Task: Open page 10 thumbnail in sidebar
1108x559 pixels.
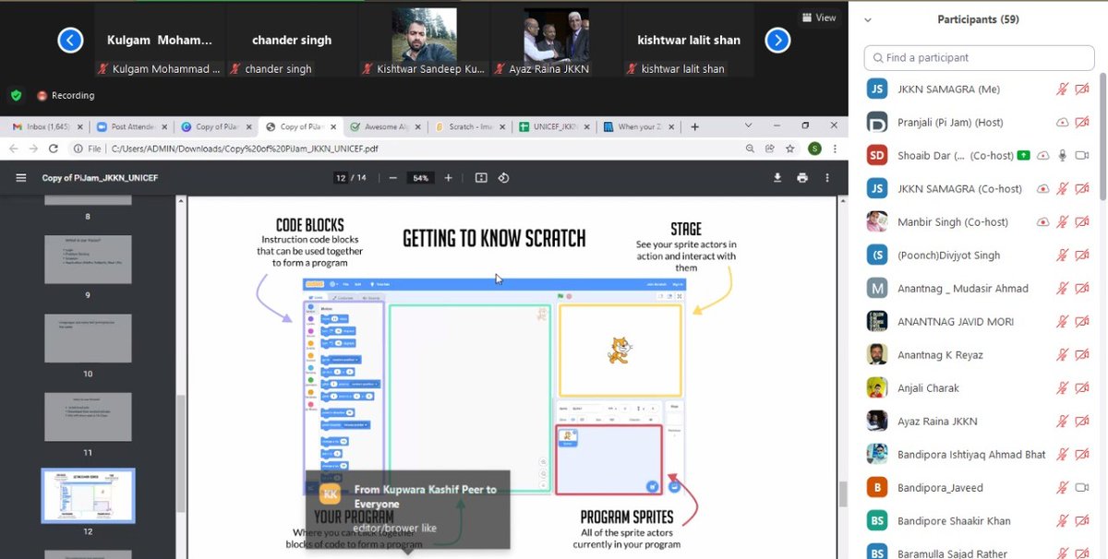Action: pos(88,338)
